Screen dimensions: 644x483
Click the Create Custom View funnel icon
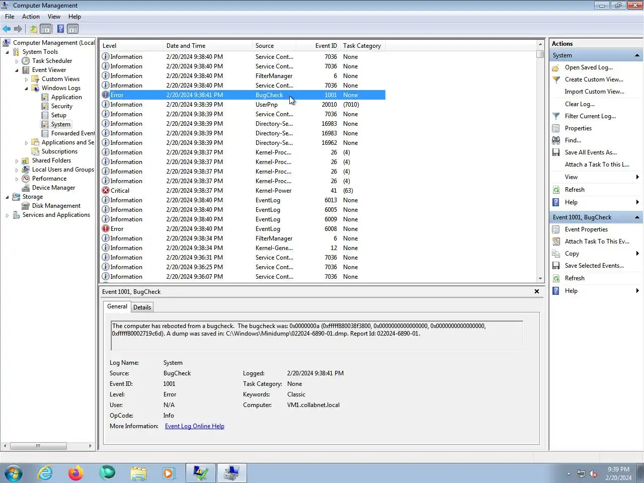coord(556,79)
